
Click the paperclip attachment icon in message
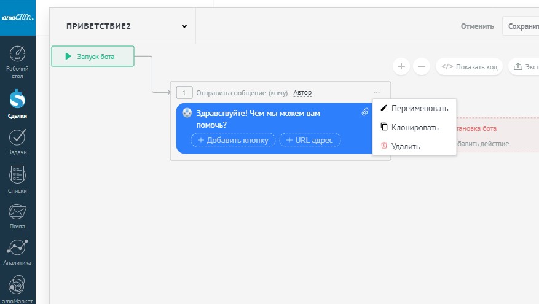364,112
